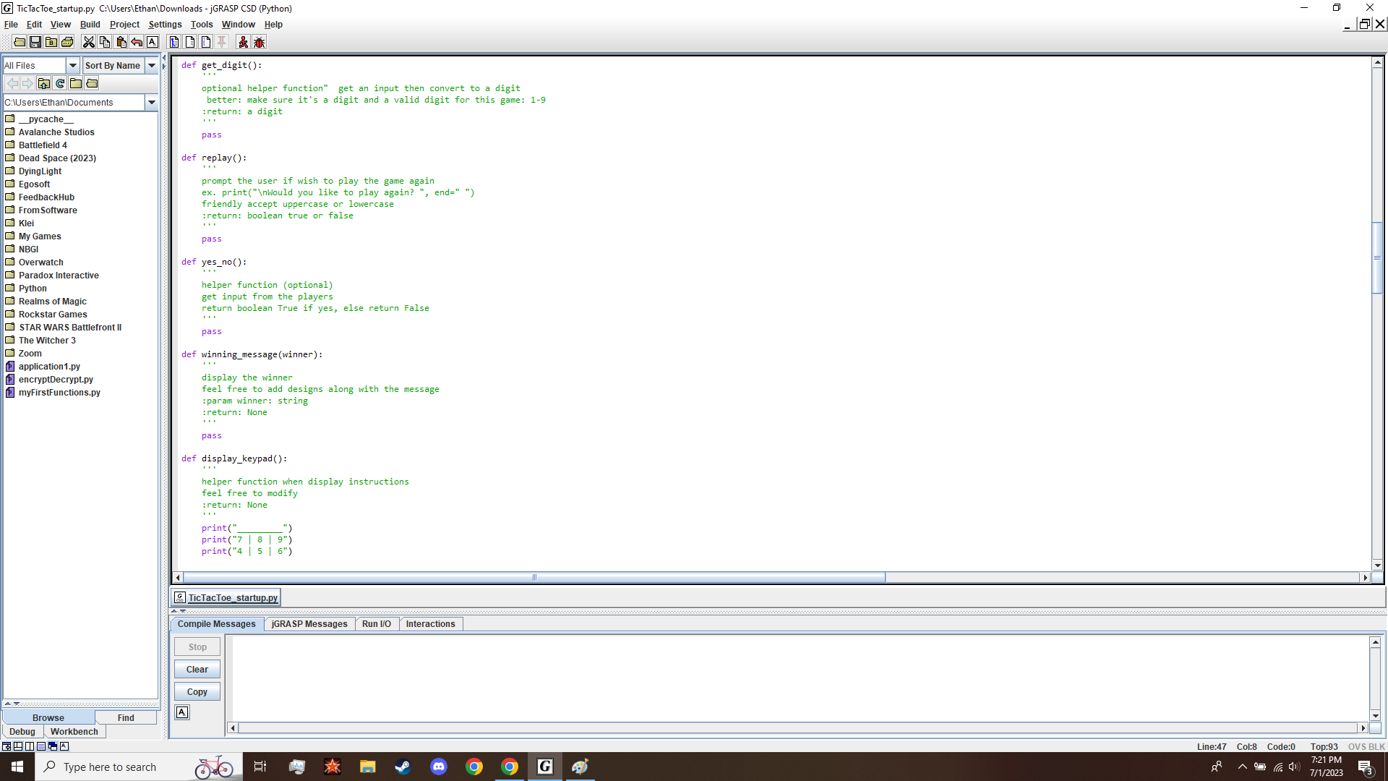
Task: Toggle cascade windows layout icon
Action: pyautogui.click(x=53, y=746)
